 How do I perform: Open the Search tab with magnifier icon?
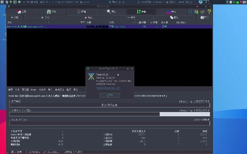(x=113, y=12)
